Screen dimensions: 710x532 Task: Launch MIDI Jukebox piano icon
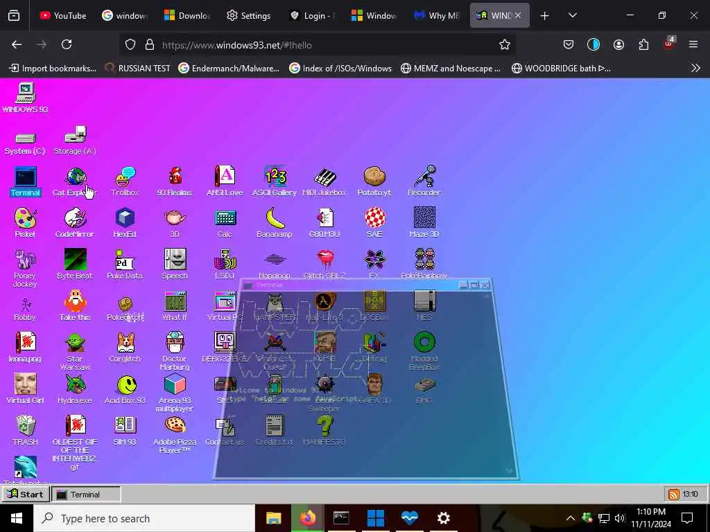click(x=324, y=181)
